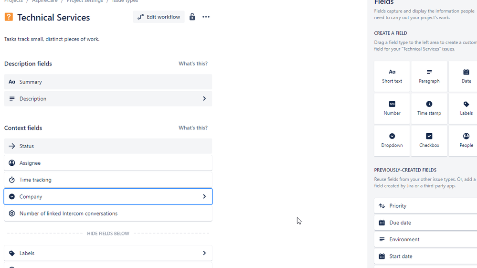The height and width of the screenshot is (268, 477).
Task: Click the Time tracking stopwatch icon
Action: (12, 180)
